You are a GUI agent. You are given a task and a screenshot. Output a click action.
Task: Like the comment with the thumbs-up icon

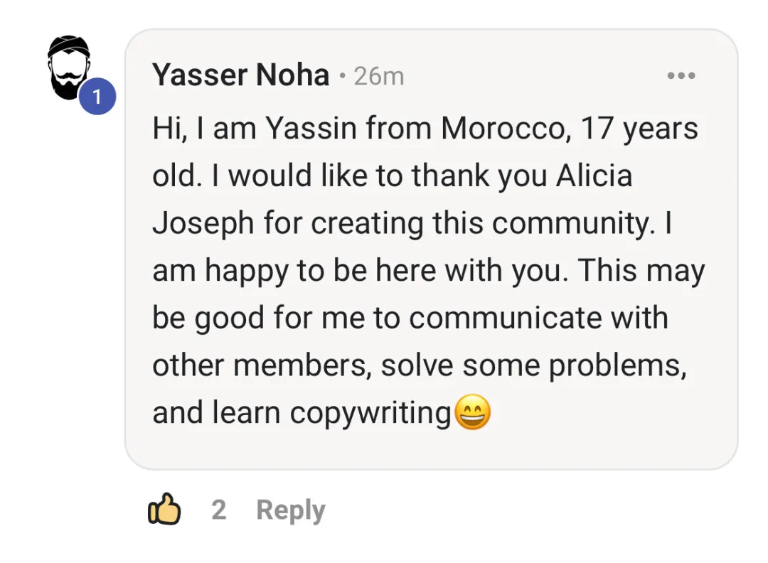click(x=164, y=510)
